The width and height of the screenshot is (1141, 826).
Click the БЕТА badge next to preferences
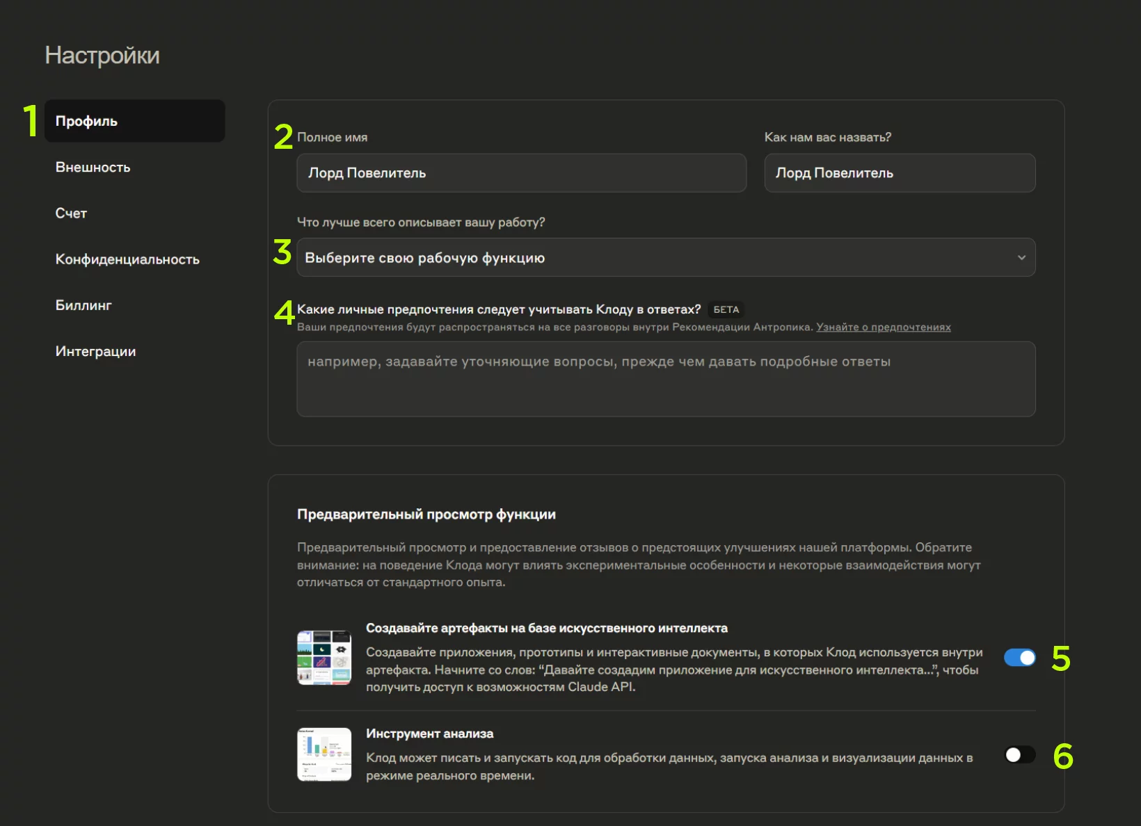click(726, 310)
